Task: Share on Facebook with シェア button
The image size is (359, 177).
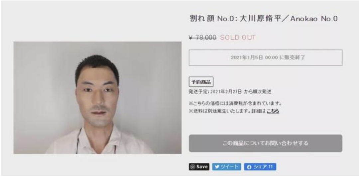Action: pos(260,167)
